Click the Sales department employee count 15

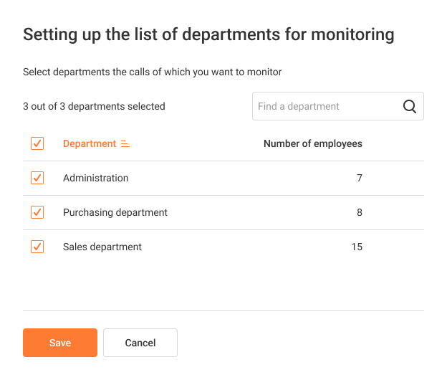coord(357,247)
